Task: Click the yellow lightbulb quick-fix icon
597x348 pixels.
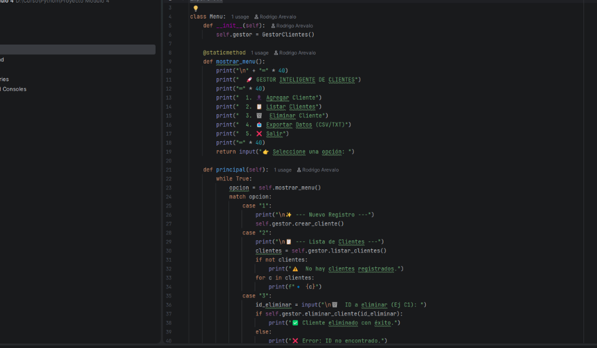Action: pyautogui.click(x=196, y=9)
